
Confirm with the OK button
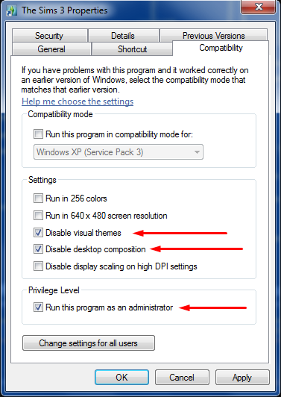(x=122, y=378)
